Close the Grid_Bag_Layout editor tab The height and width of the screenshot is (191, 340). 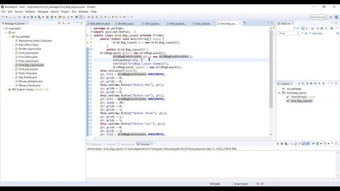[240, 23]
